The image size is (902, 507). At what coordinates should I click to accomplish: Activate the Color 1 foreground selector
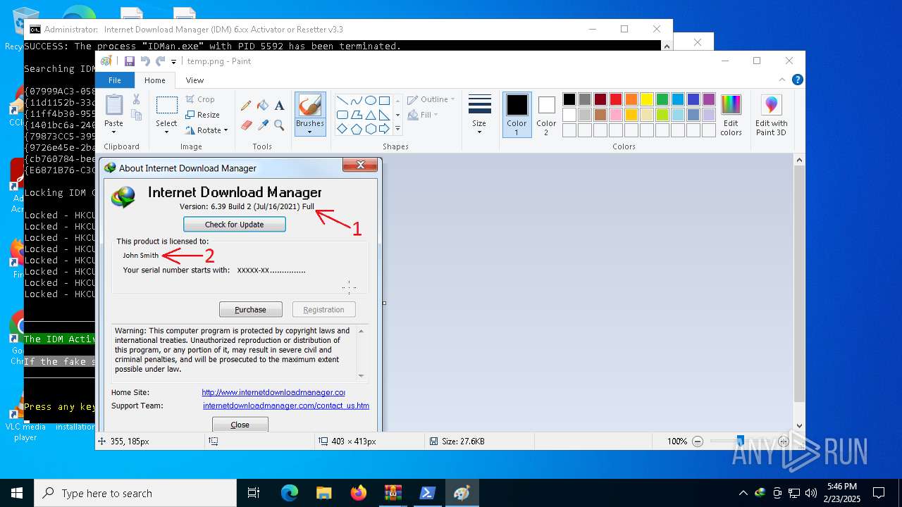[x=517, y=115]
